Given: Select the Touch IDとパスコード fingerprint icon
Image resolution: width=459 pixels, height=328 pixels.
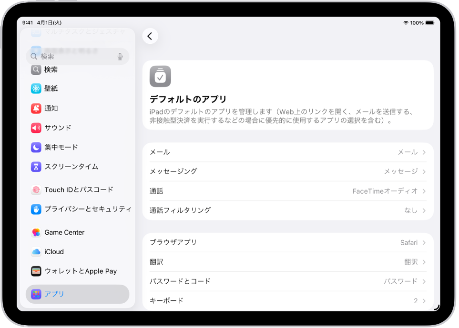Looking at the screenshot, I should (x=37, y=189).
